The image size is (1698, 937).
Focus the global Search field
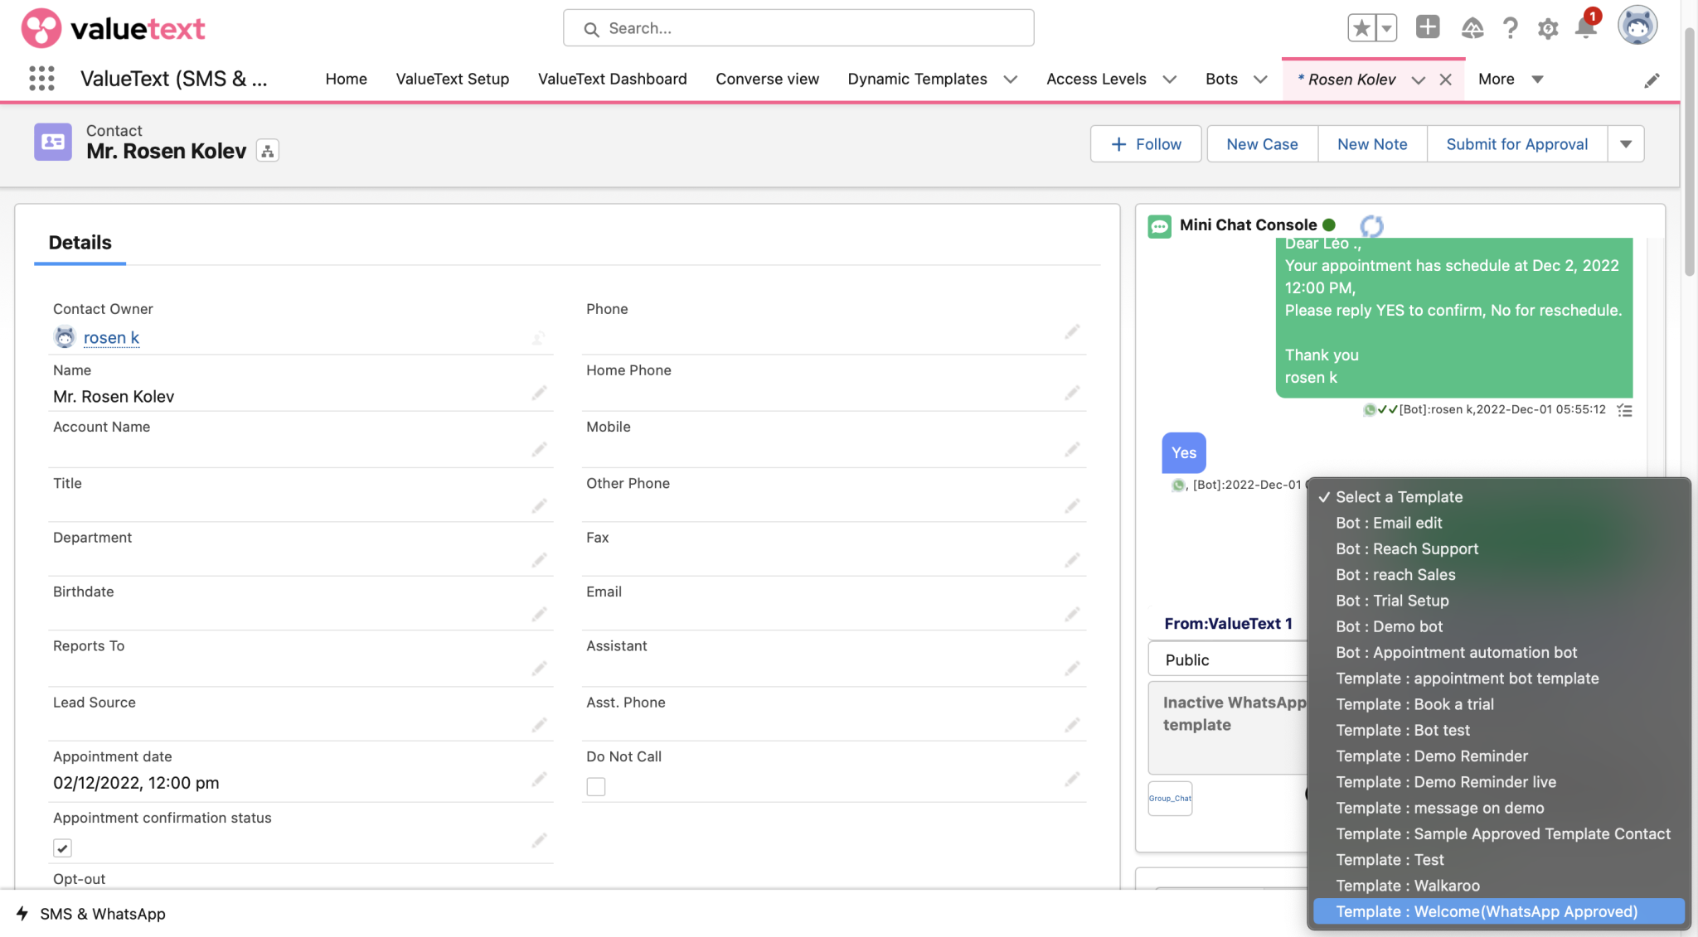pyautogui.click(x=798, y=28)
